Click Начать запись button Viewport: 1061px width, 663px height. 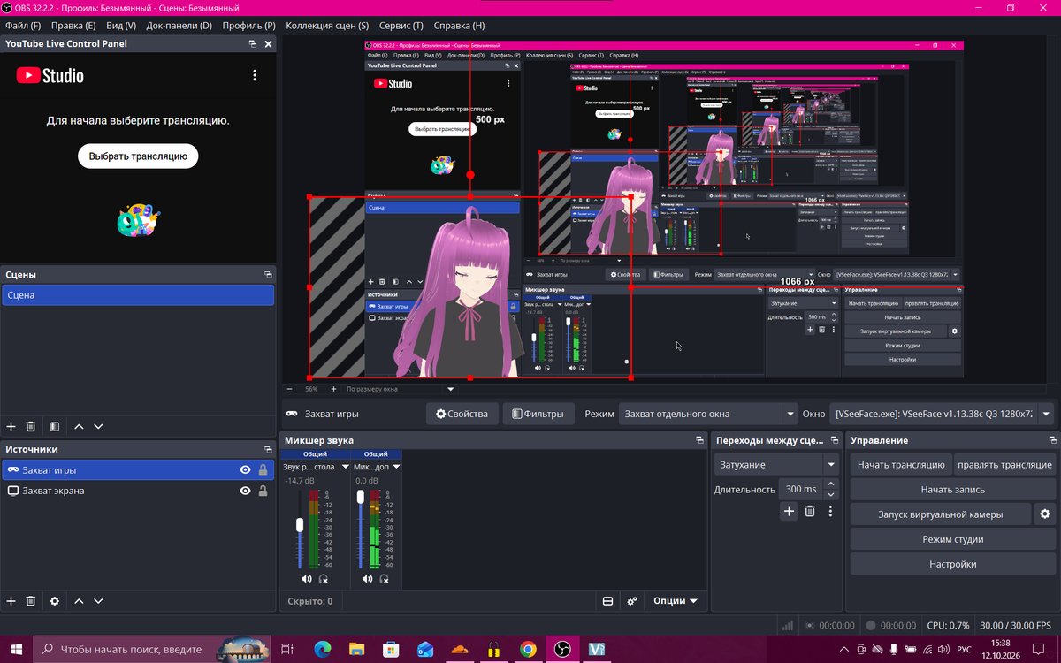953,490
